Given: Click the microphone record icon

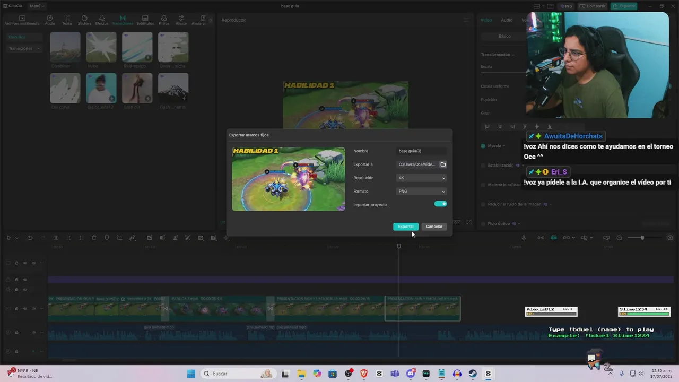Looking at the screenshot, I should (524, 238).
